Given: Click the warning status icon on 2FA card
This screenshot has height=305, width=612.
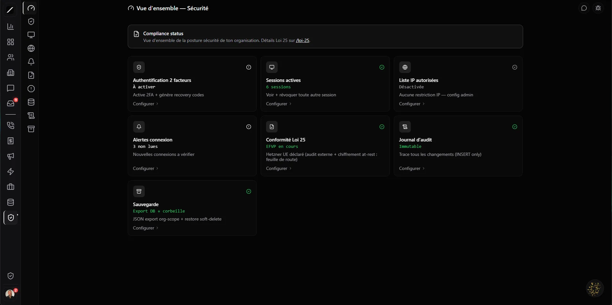Looking at the screenshot, I should click(x=249, y=67).
